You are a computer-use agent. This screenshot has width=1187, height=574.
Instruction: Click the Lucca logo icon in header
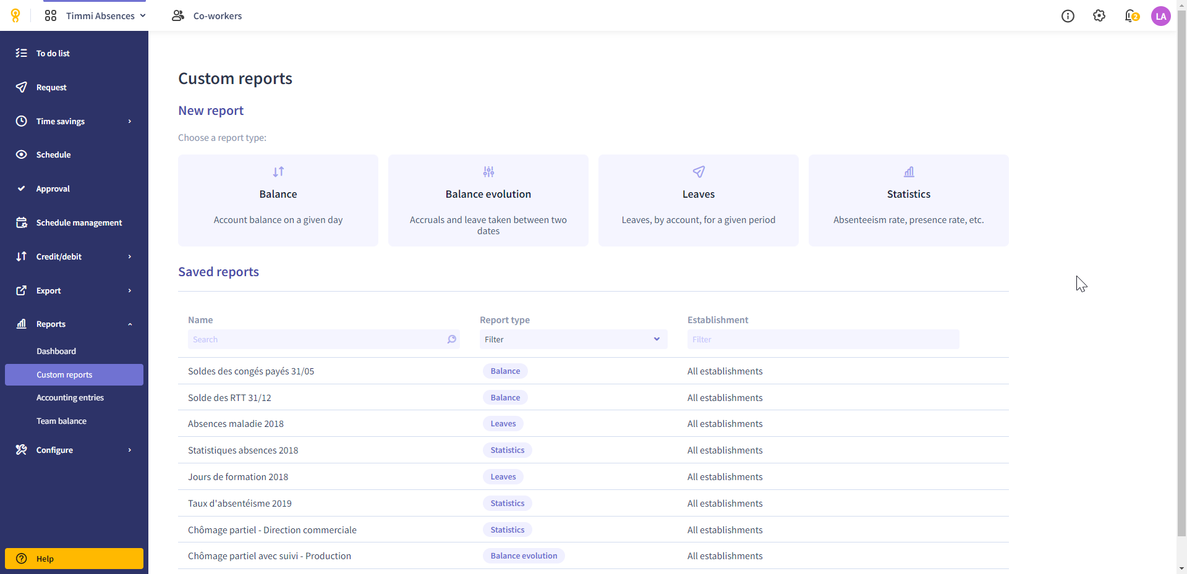[x=15, y=15]
